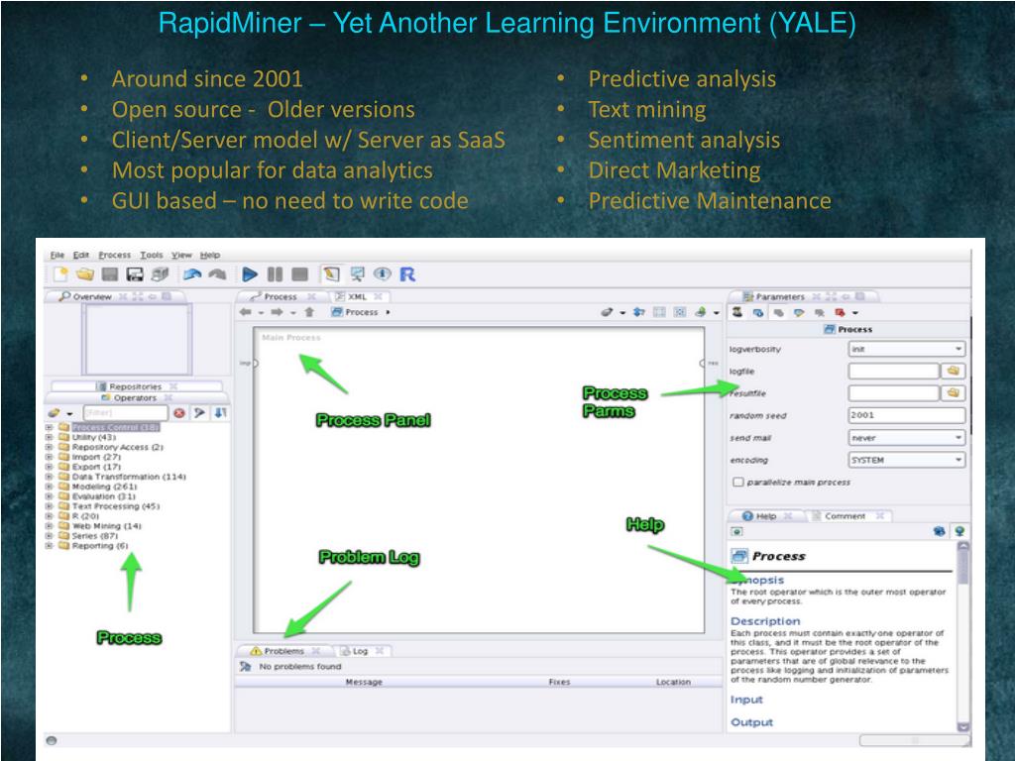The image size is (1015, 761).
Task: Open the R perspective icon
Action: 407,274
